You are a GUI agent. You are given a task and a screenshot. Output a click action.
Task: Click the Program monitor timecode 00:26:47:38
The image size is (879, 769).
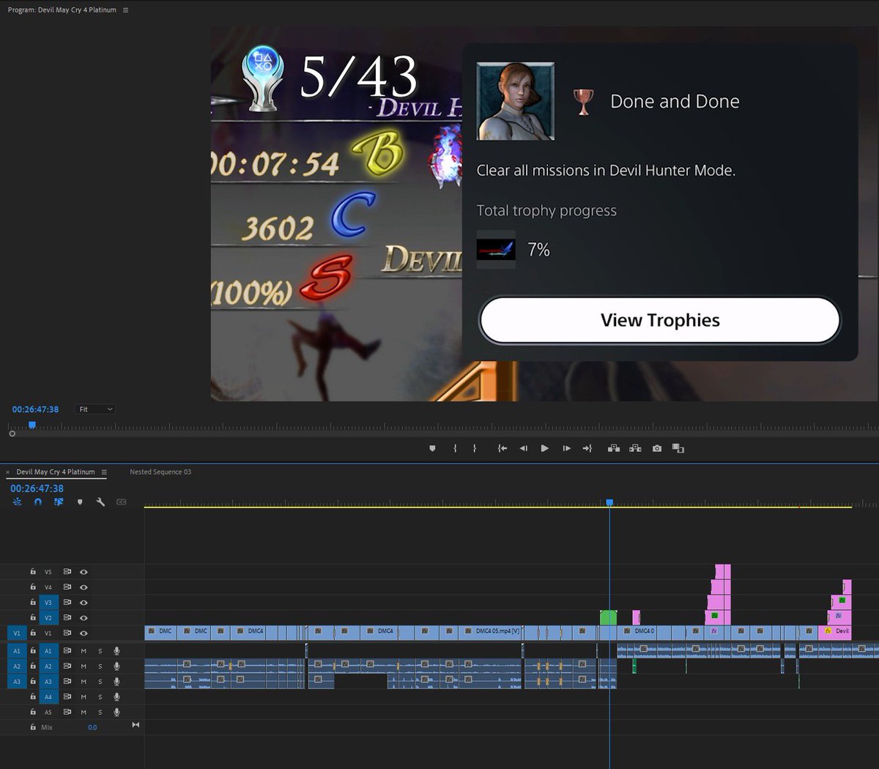35,409
